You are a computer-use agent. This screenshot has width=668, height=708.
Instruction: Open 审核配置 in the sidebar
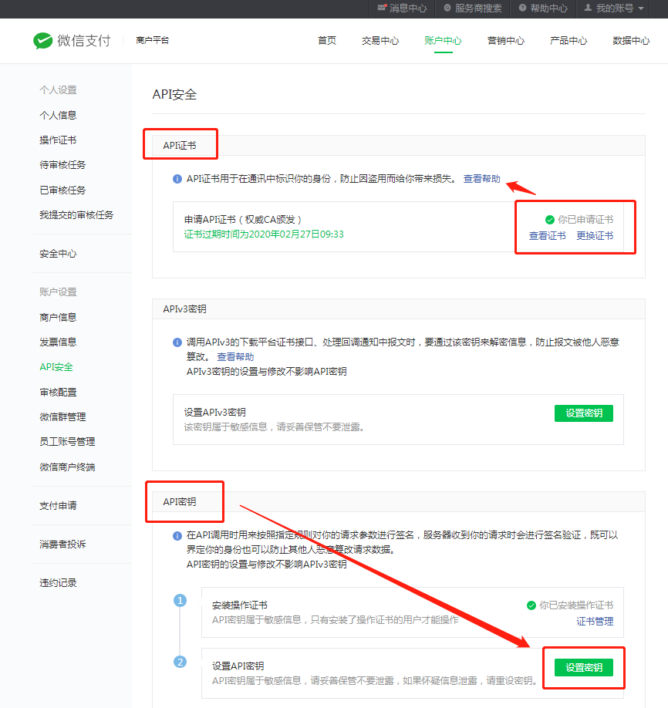(58, 393)
